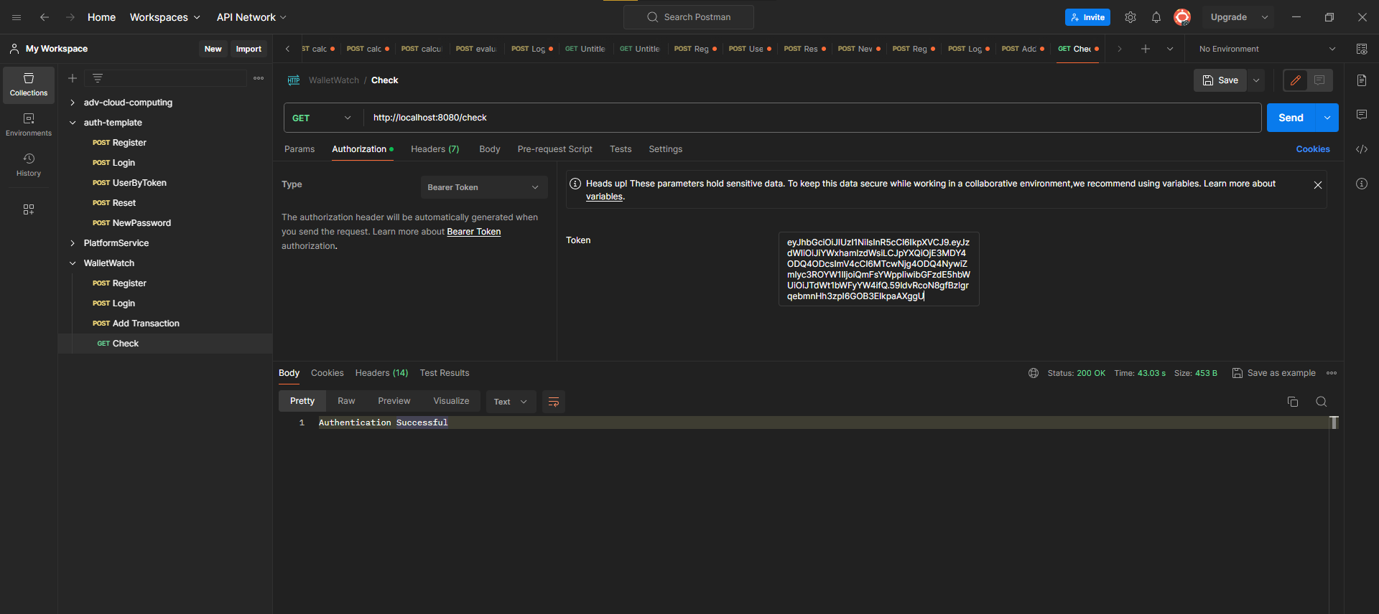Screen dimensions: 1379x614
Task: Change the Bearer Token type dropdown
Action: [484, 187]
